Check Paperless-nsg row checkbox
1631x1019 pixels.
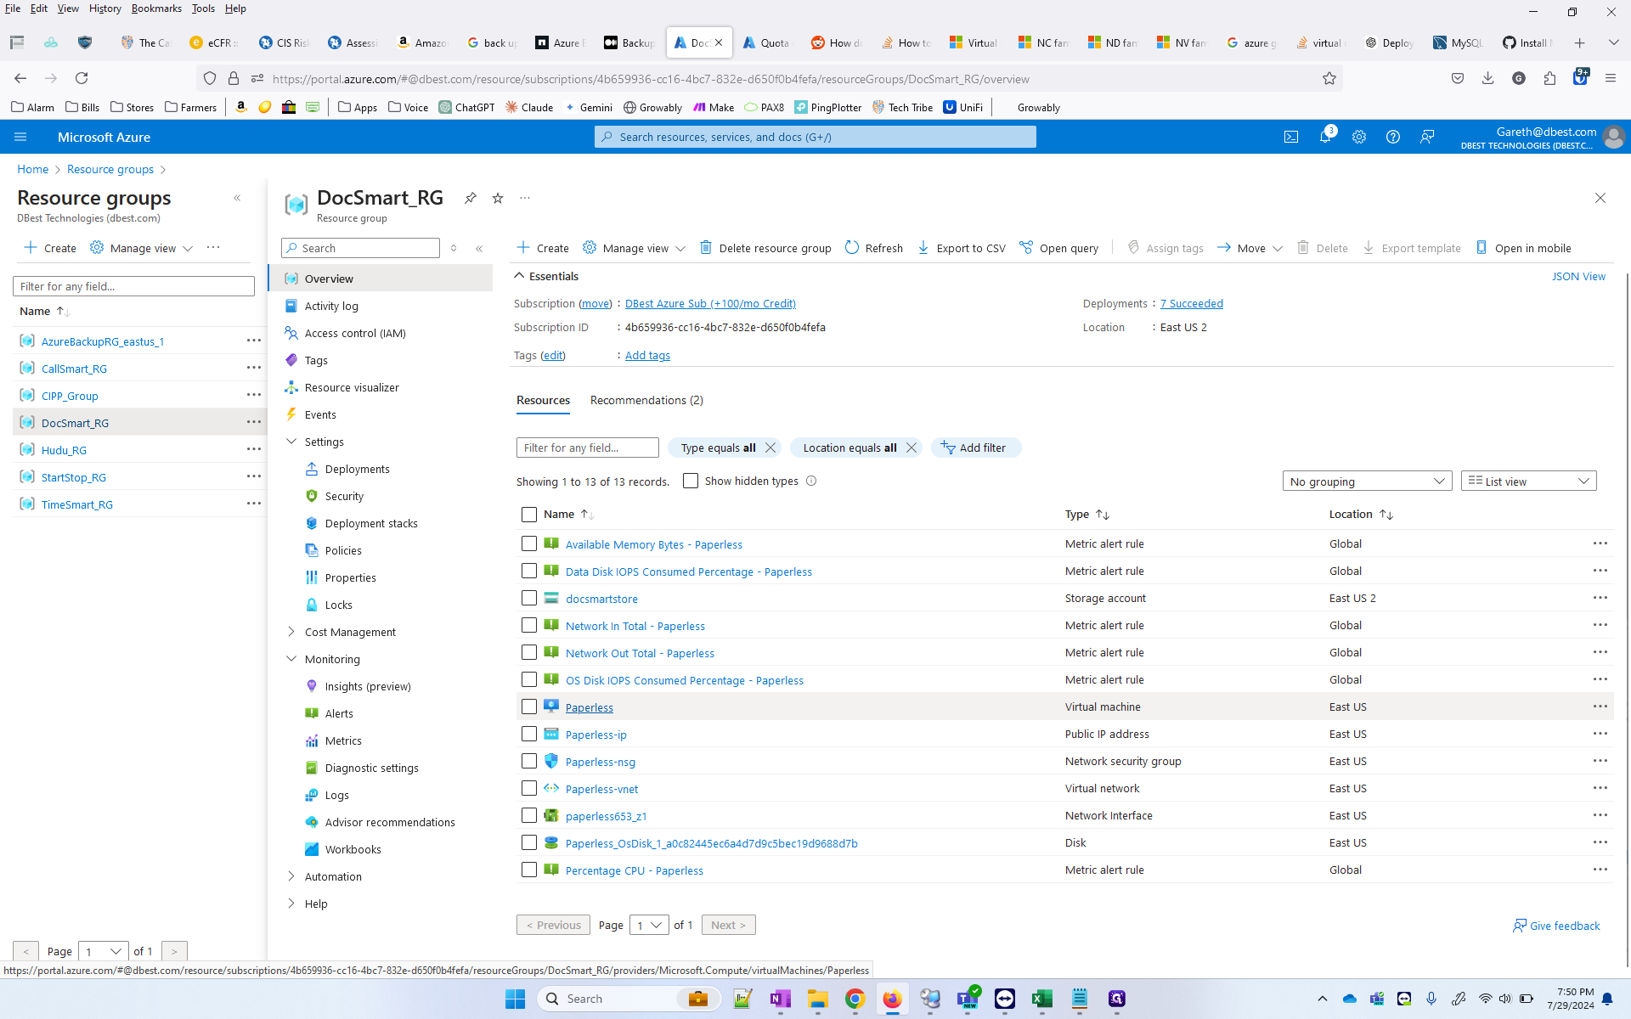tap(529, 761)
